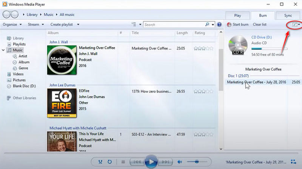Click the Start burn icon
The image size is (302, 169).
pos(229,24)
